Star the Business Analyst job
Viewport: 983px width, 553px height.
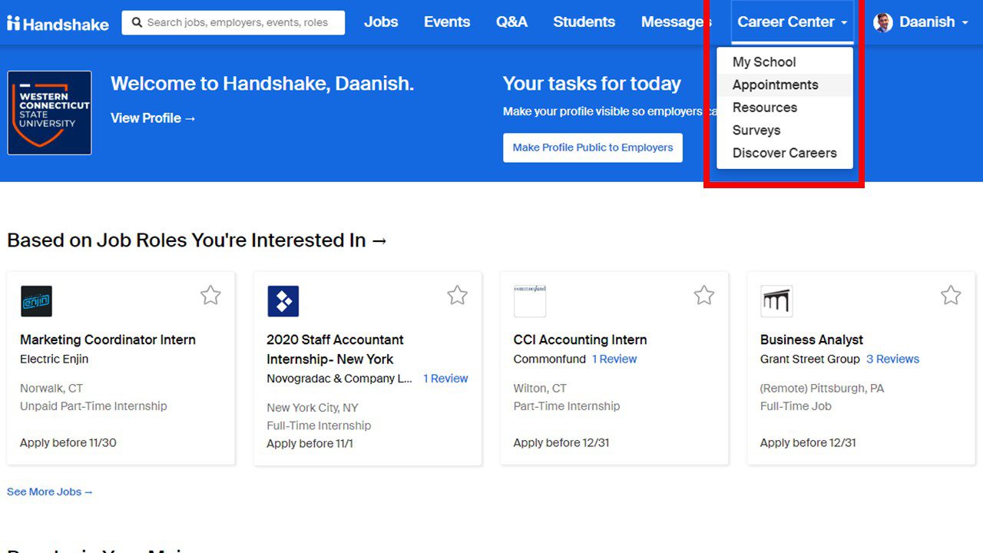[x=951, y=295]
